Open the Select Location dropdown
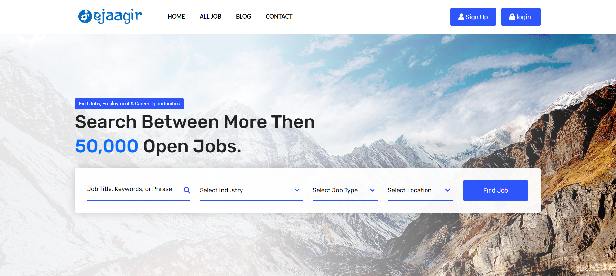 [x=420, y=190]
